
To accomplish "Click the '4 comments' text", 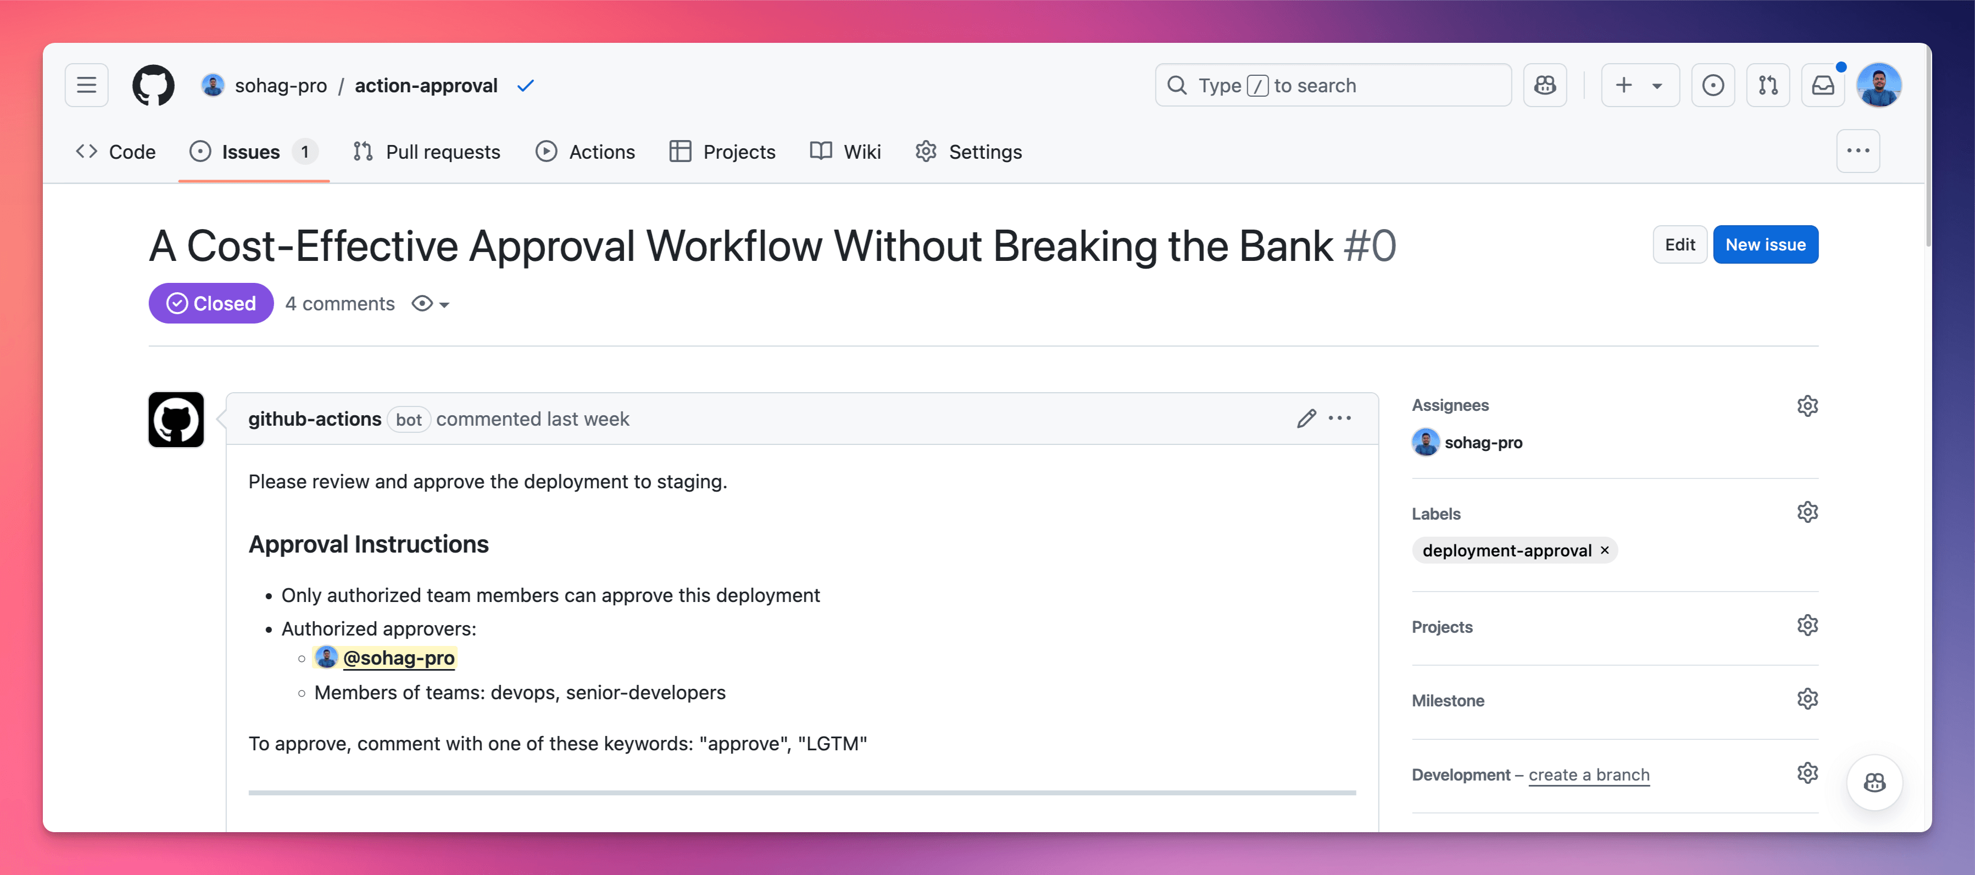I will tap(340, 304).
